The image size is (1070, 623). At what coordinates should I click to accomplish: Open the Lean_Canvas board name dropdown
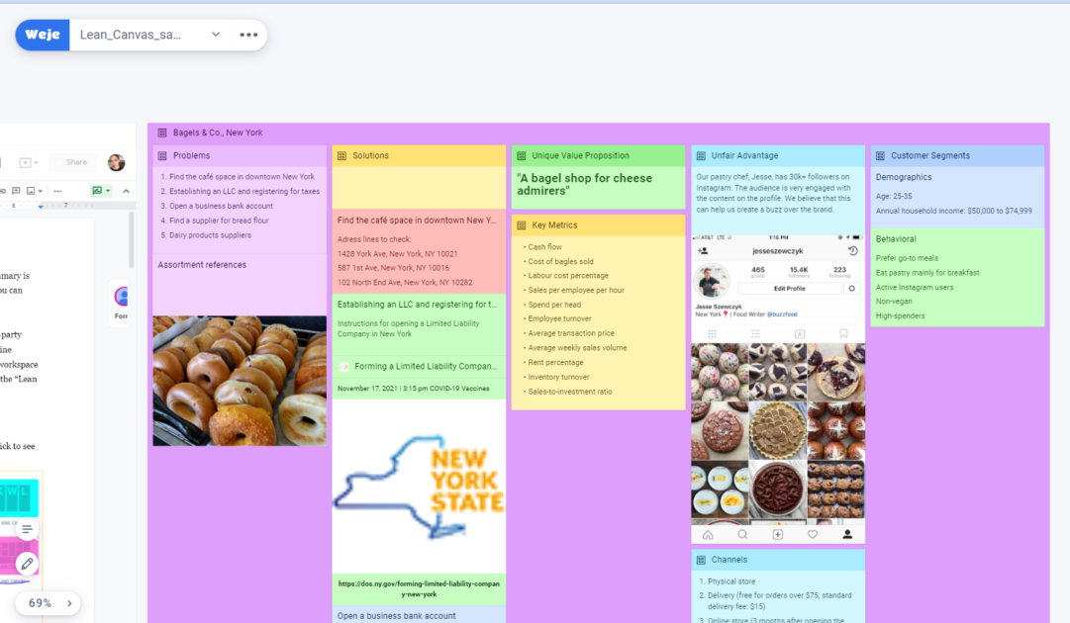pos(216,35)
